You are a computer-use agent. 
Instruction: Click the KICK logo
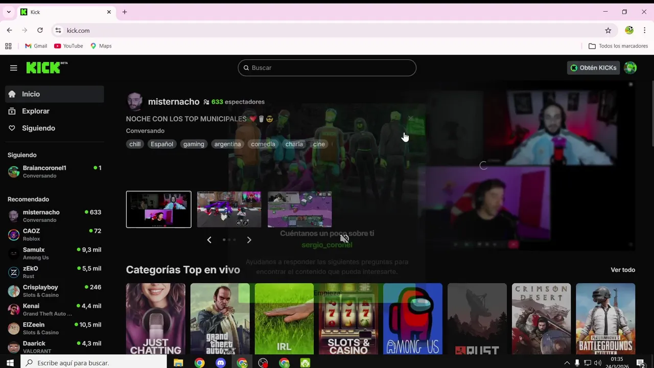[46, 67]
